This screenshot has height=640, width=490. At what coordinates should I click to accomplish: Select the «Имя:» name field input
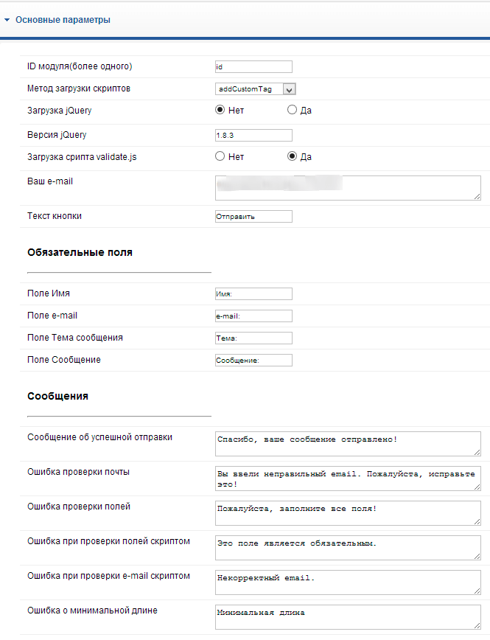[253, 293]
